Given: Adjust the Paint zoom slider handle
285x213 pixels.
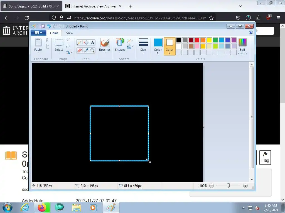Looking at the screenshot, I should (228, 186).
